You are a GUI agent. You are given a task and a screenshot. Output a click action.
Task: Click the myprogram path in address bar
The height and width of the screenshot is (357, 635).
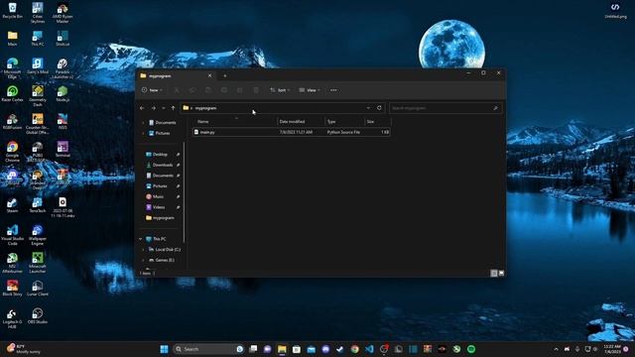click(x=205, y=108)
